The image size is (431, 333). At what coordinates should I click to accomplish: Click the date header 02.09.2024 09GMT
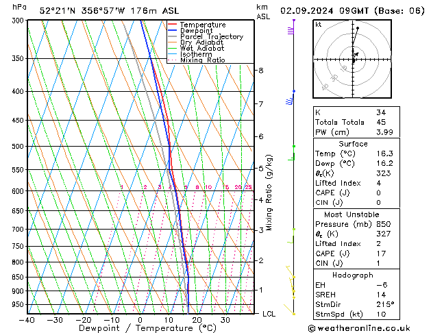(353, 10)
